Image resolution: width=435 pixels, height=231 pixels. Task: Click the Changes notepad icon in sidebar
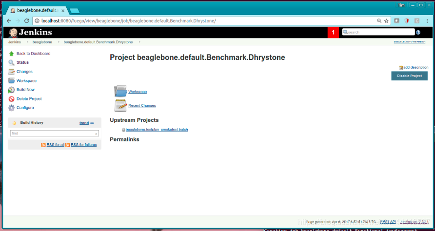pyautogui.click(x=11, y=72)
